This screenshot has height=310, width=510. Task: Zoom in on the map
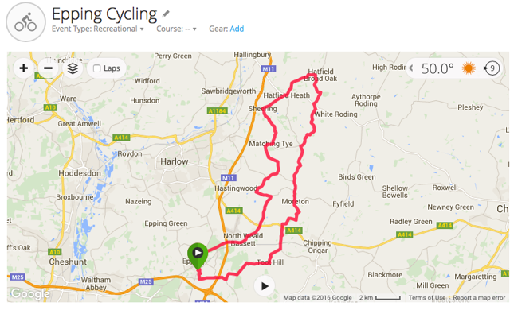24,68
